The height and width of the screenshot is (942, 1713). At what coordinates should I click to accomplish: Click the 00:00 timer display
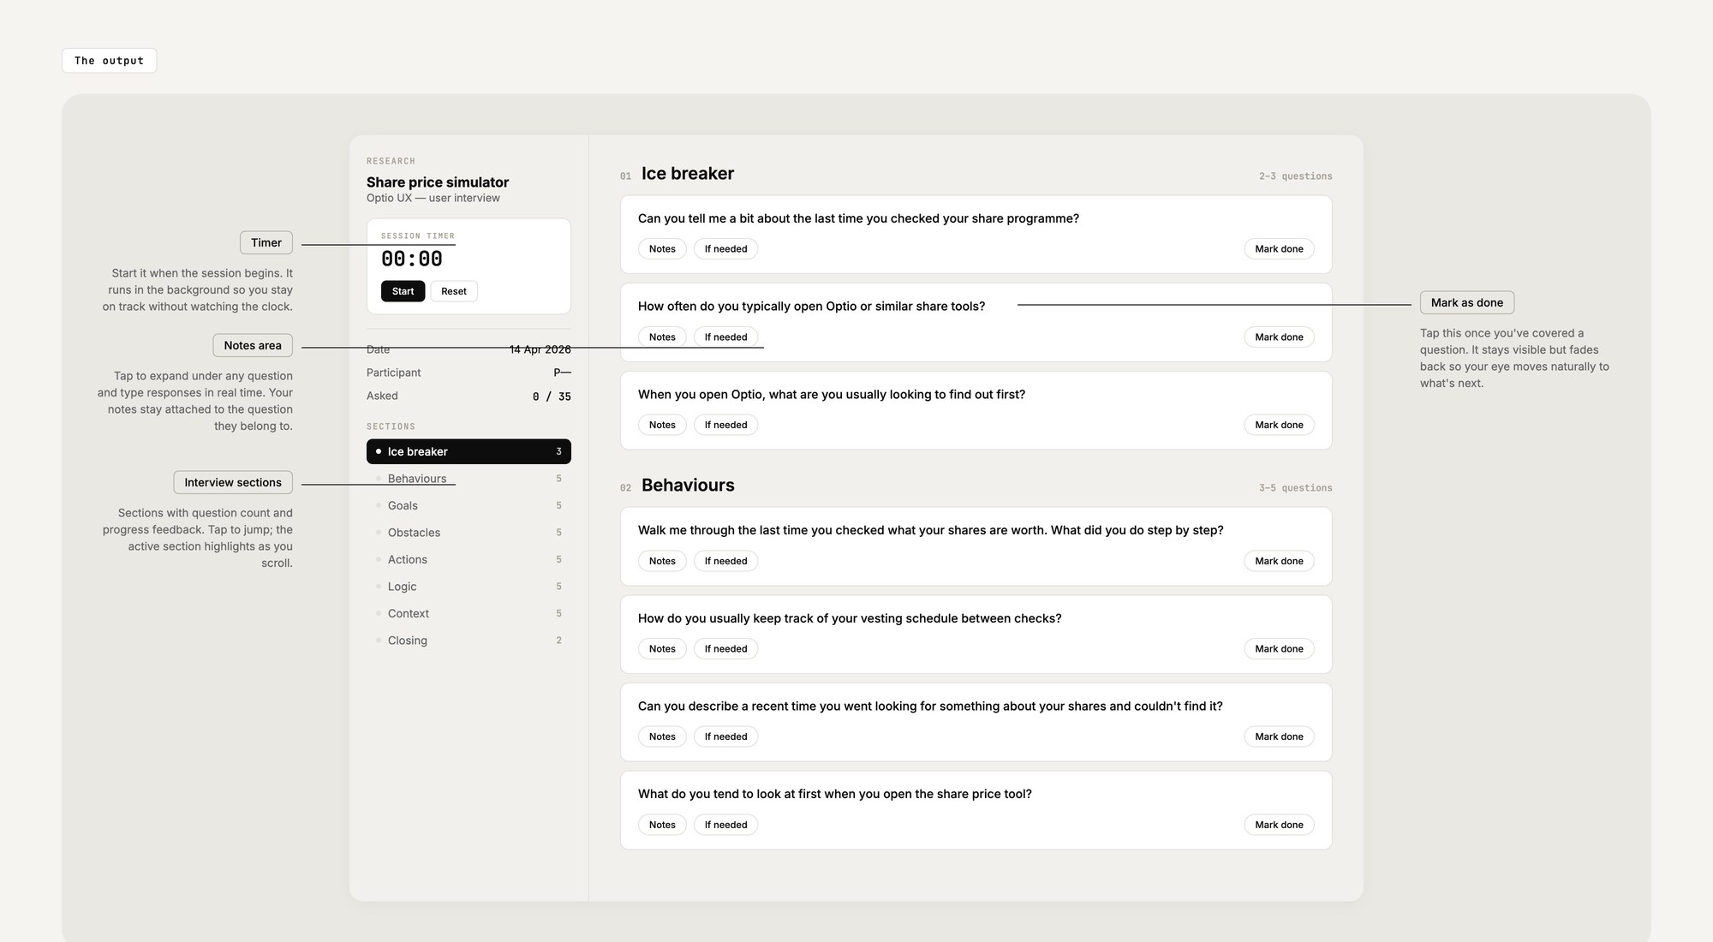412,259
